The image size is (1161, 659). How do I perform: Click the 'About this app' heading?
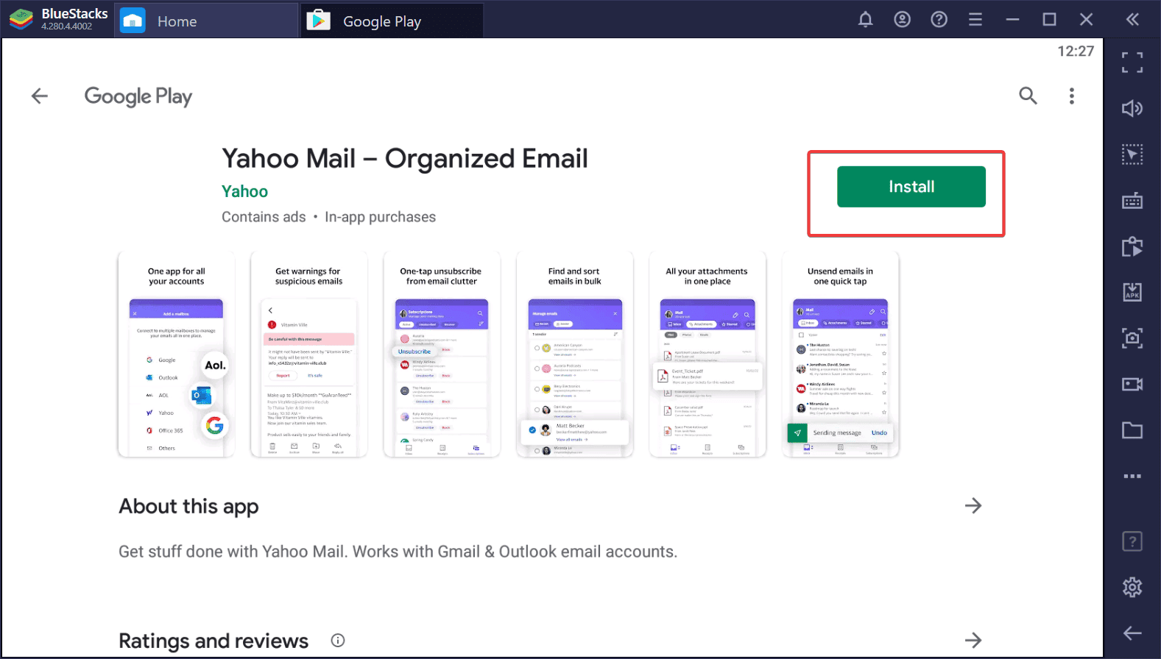(189, 507)
